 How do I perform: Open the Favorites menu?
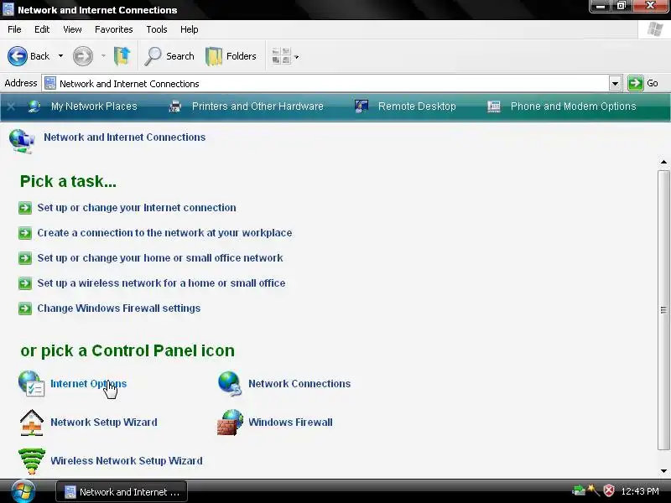click(114, 29)
